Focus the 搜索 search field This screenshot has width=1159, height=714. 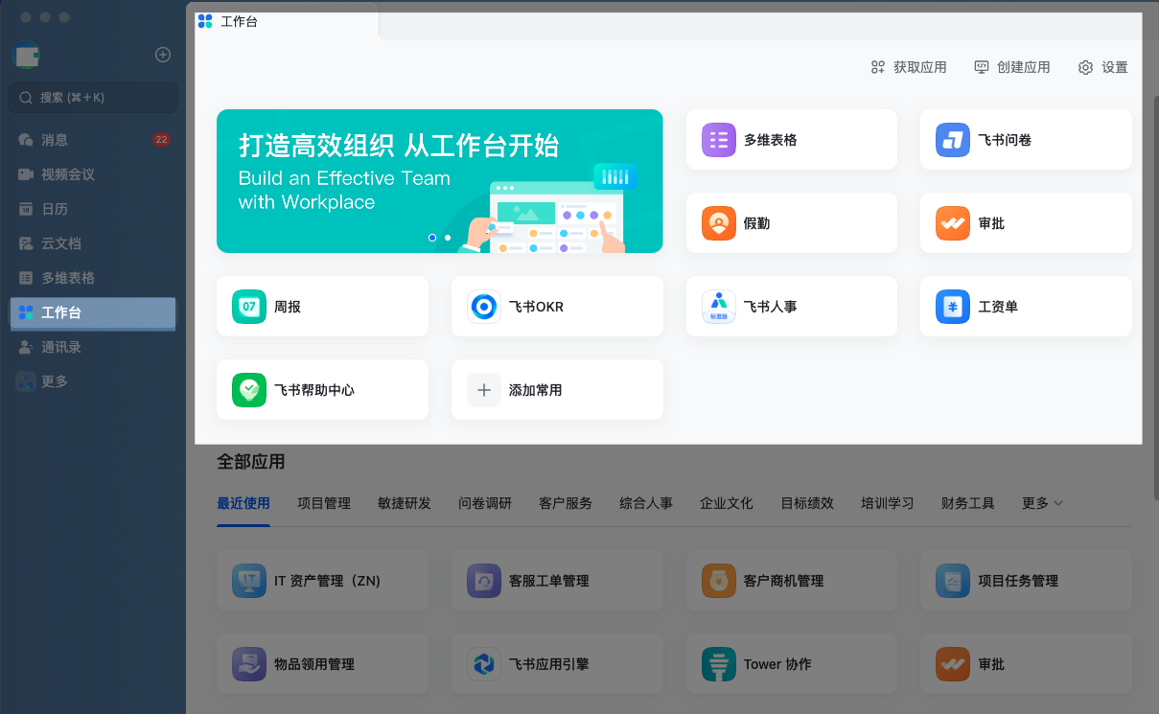(93, 98)
